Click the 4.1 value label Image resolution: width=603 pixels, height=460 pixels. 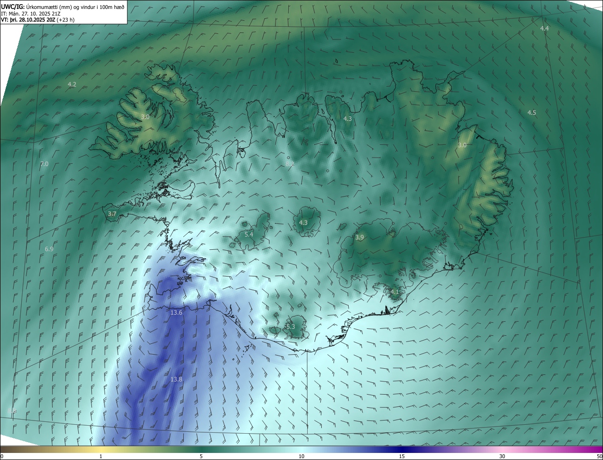(394, 292)
